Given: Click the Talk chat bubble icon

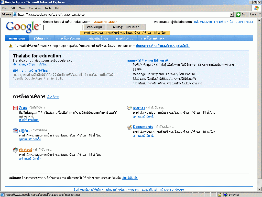Looking at the screenshot, I should (129, 108).
